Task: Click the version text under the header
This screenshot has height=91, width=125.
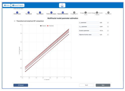Action: (18, 9)
